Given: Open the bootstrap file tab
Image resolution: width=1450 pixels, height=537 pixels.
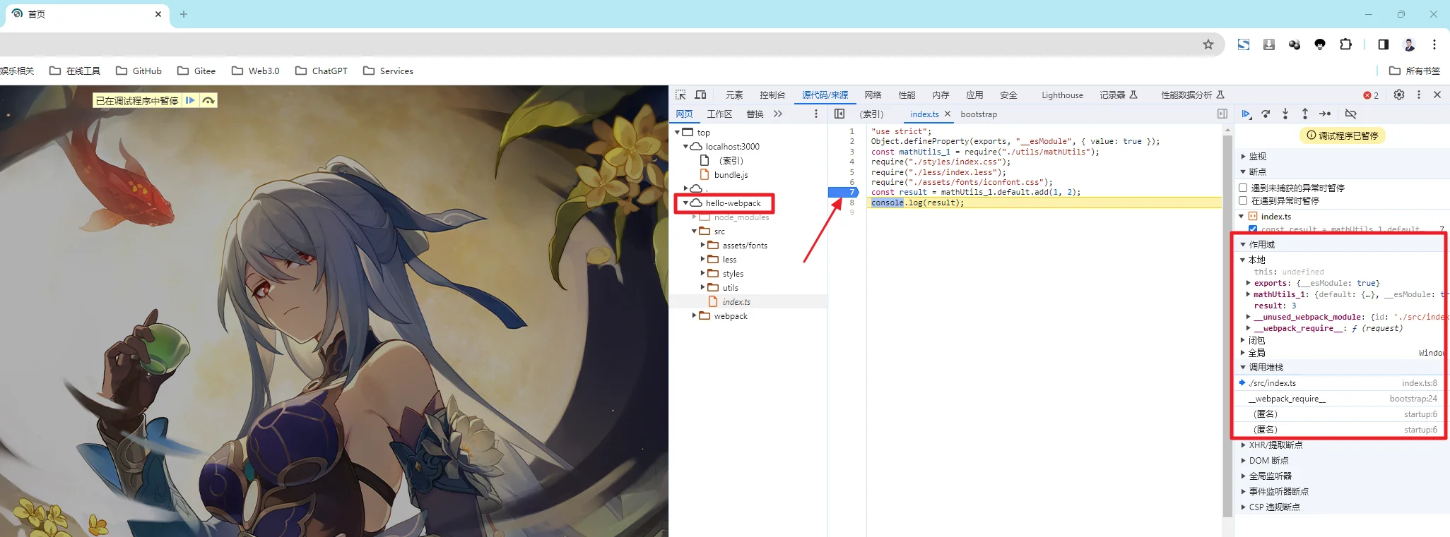Looking at the screenshot, I should pyautogui.click(x=979, y=114).
